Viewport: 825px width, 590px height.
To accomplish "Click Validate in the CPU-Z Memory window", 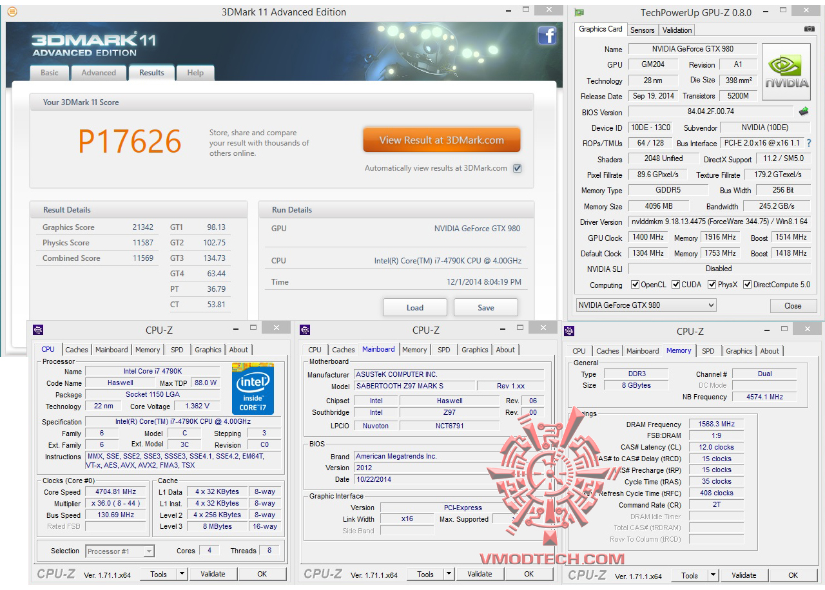I will tap(744, 575).
